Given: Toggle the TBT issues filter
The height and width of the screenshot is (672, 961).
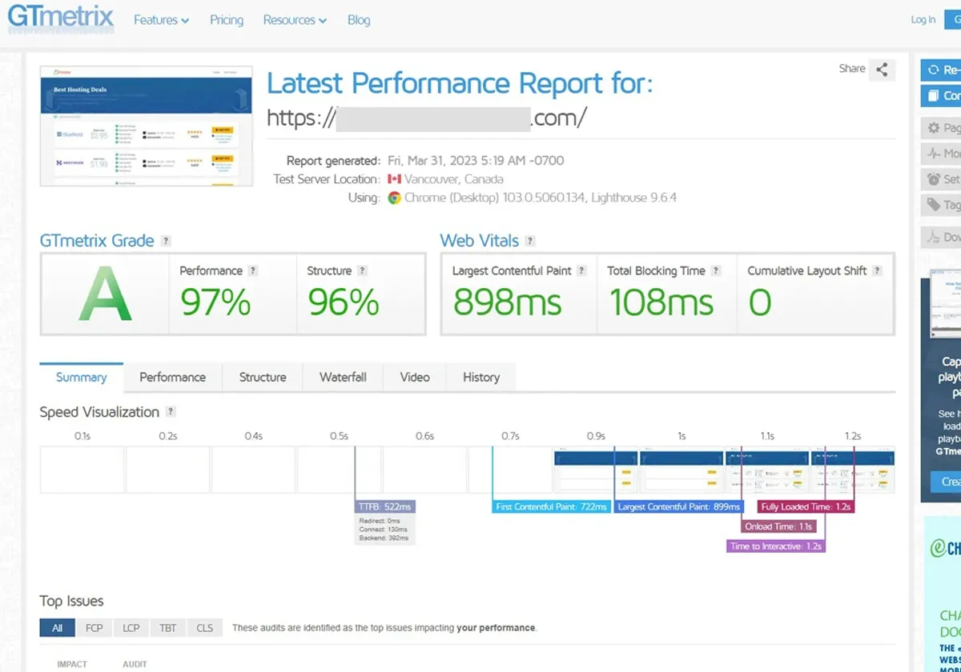Looking at the screenshot, I should click(167, 628).
